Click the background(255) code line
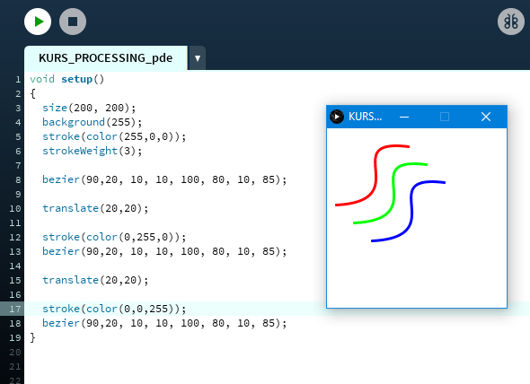 (92, 122)
